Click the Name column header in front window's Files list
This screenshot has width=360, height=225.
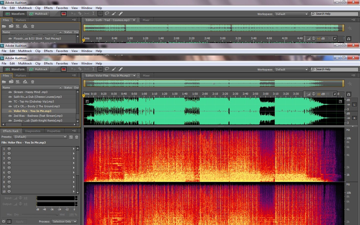[32, 87]
